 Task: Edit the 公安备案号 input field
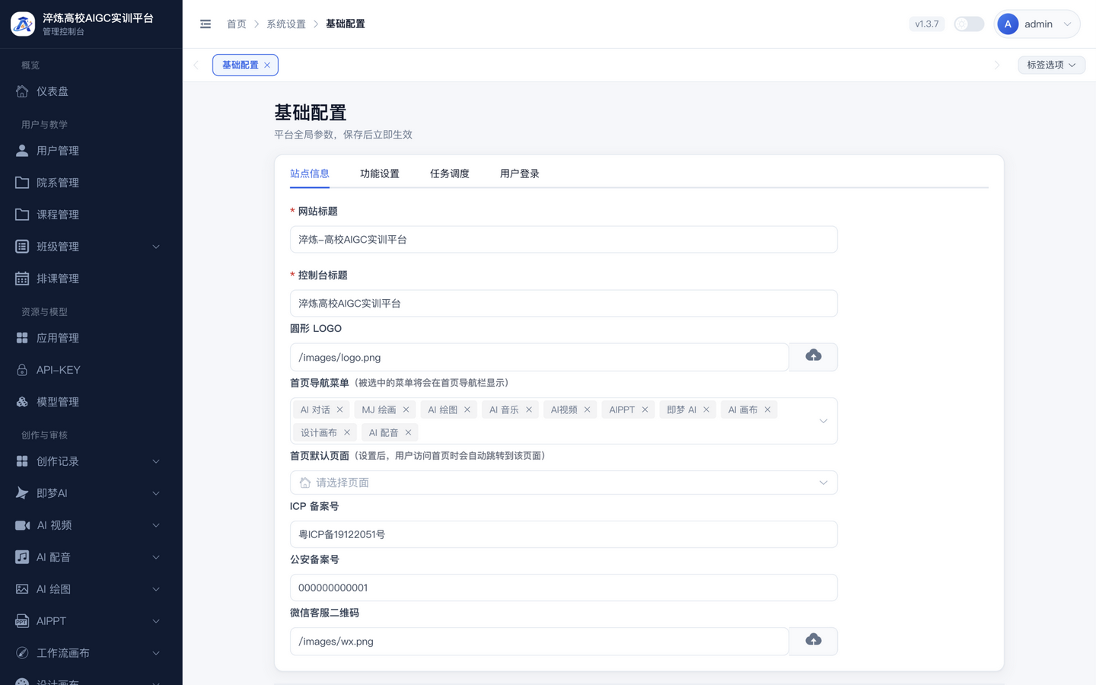pyautogui.click(x=564, y=588)
